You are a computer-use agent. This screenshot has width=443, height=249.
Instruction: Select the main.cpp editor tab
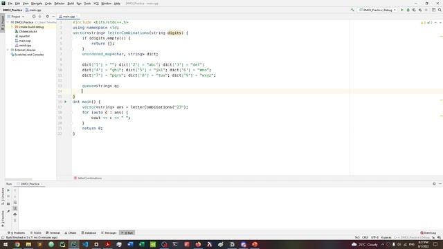point(69,17)
